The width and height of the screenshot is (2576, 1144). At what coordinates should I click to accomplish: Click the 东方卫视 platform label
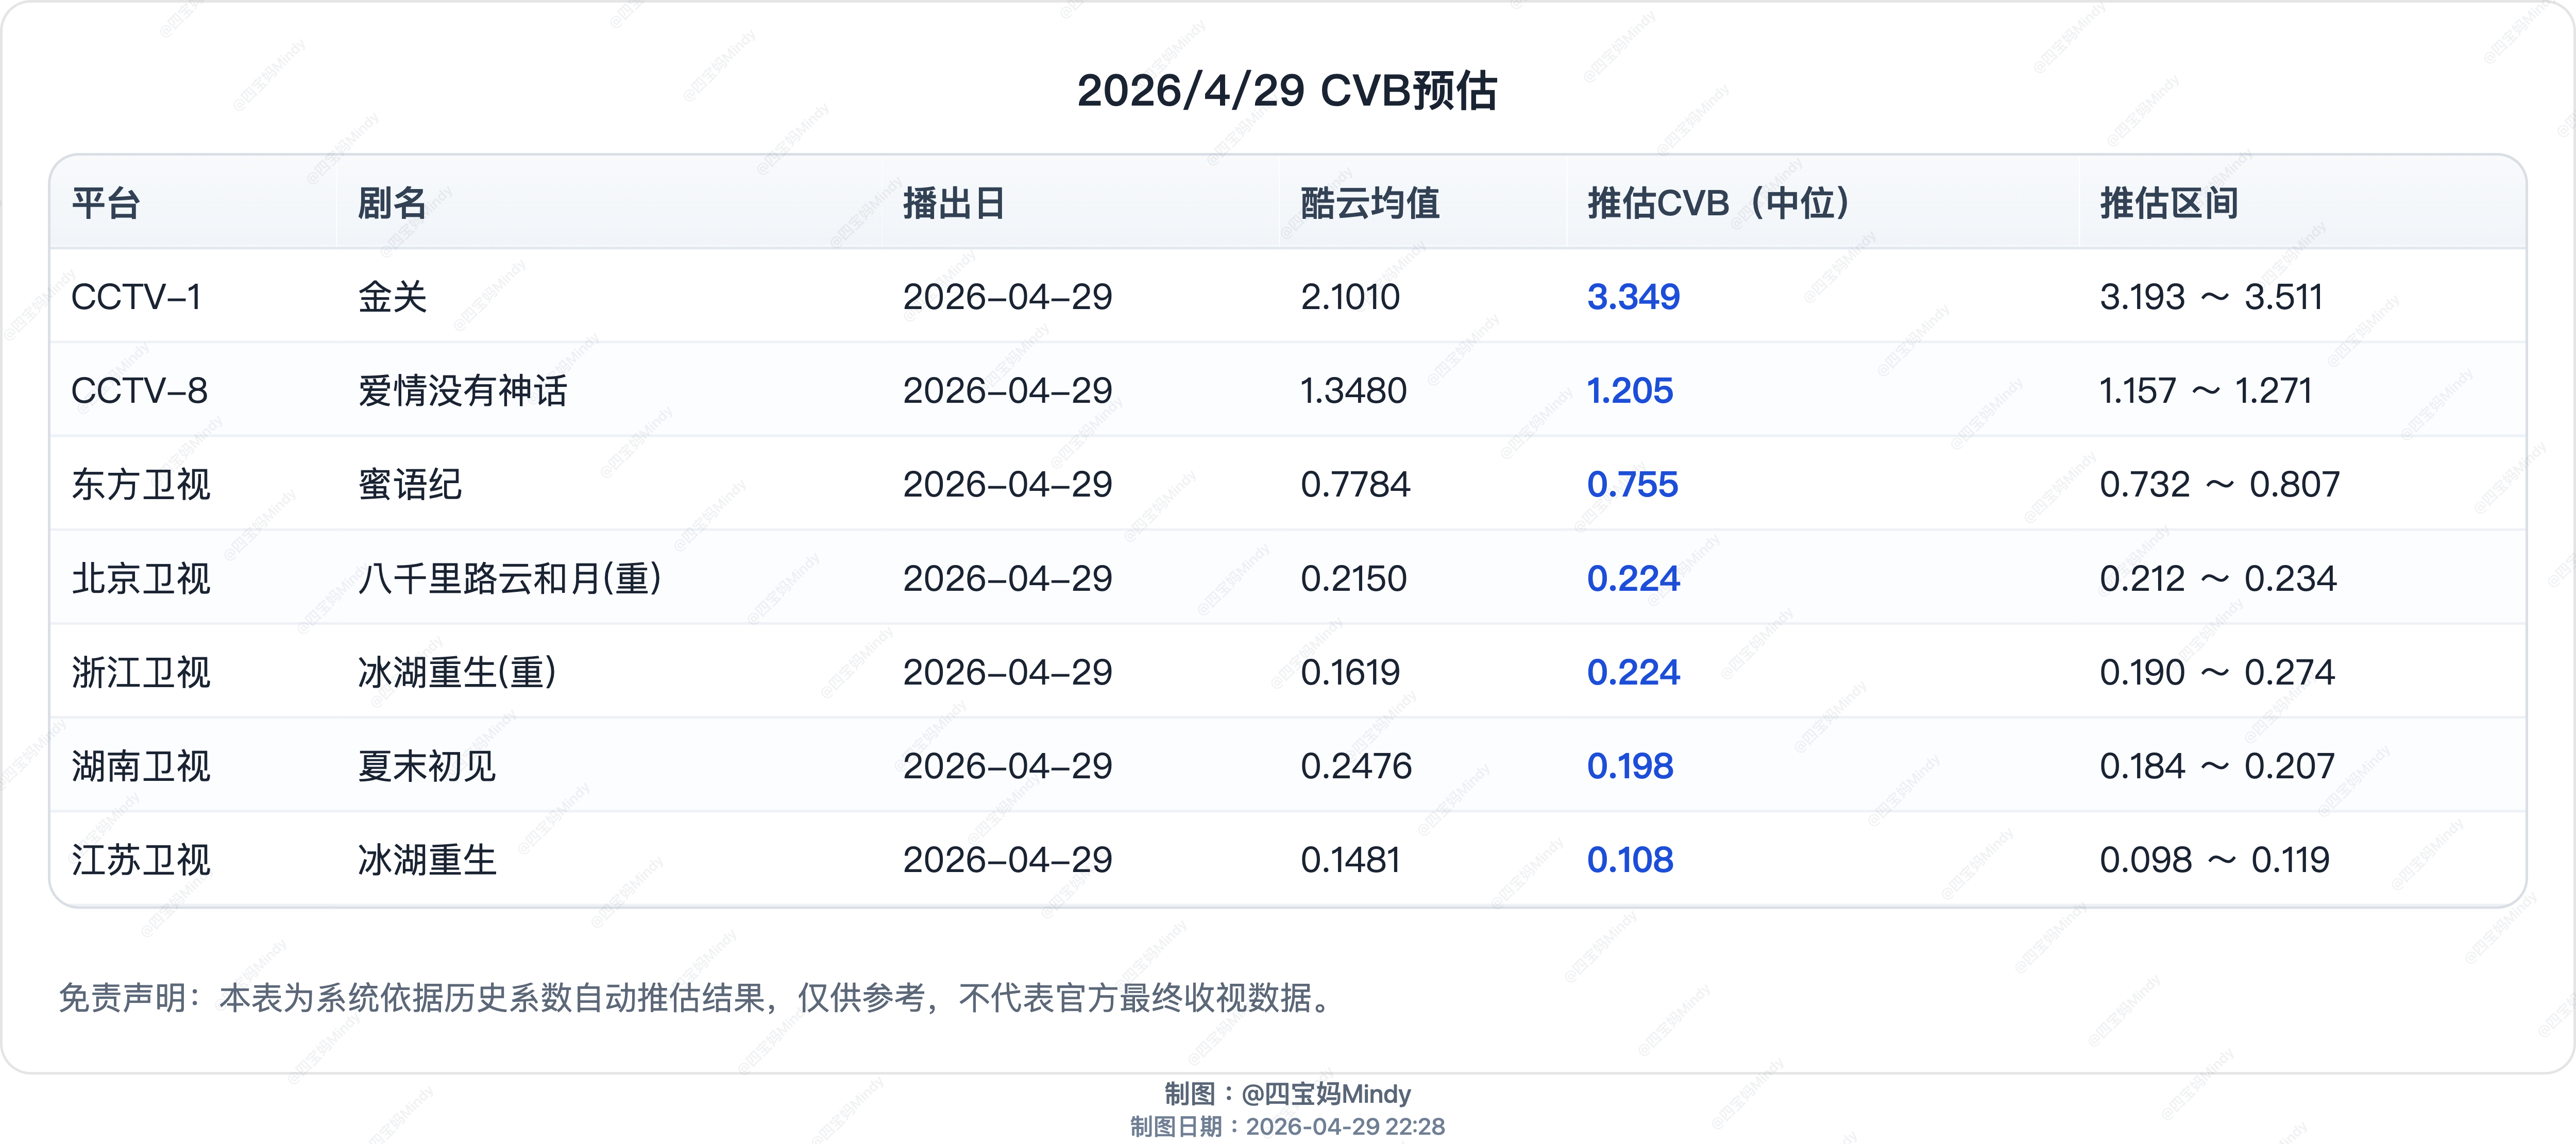tap(140, 485)
